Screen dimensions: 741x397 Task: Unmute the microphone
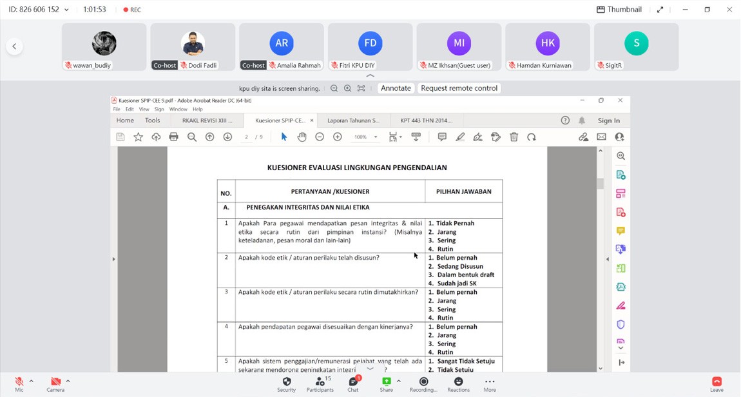(19, 382)
